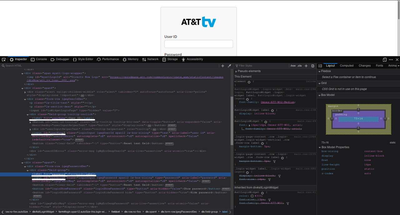Toggle the .cls classes panel

[x=300, y=66]
